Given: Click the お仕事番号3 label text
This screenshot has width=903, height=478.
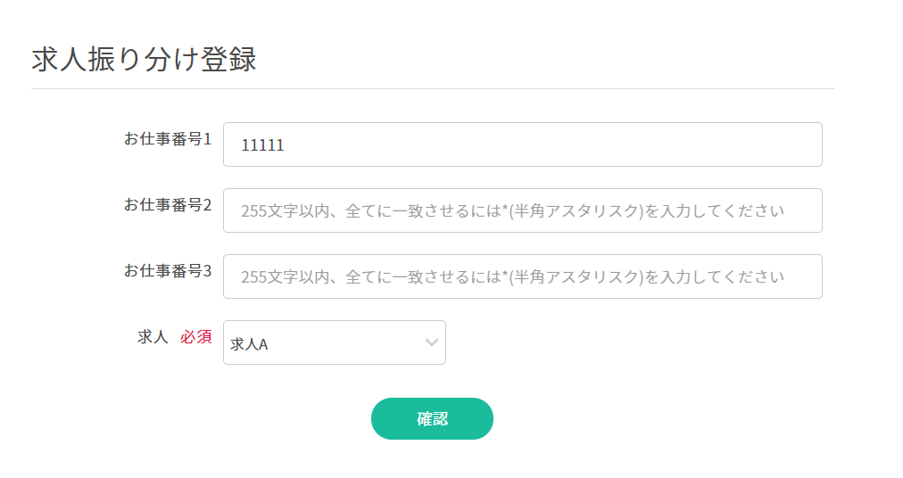Looking at the screenshot, I should 168,271.
